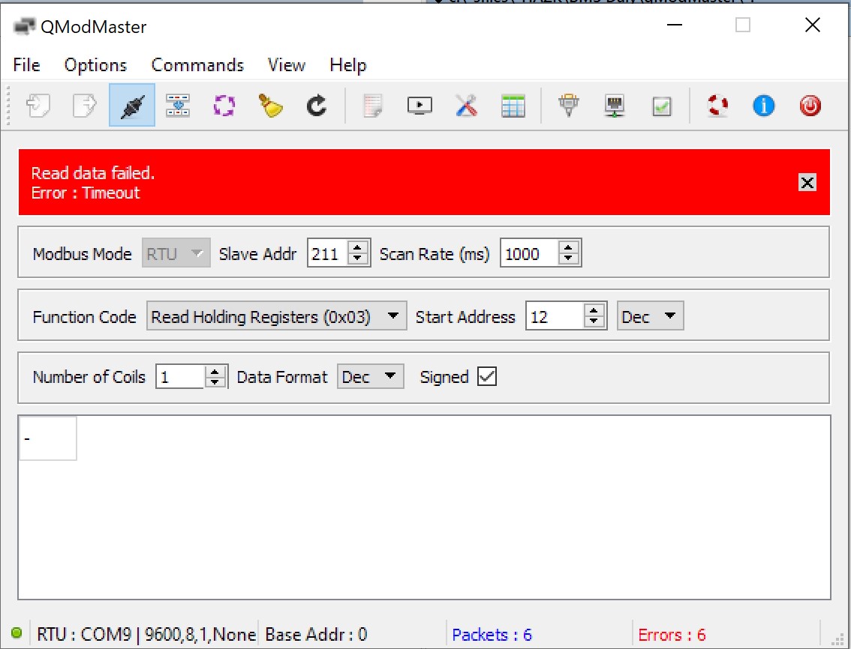Click the red Exit power icon

pyautogui.click(x=810, y=105)
